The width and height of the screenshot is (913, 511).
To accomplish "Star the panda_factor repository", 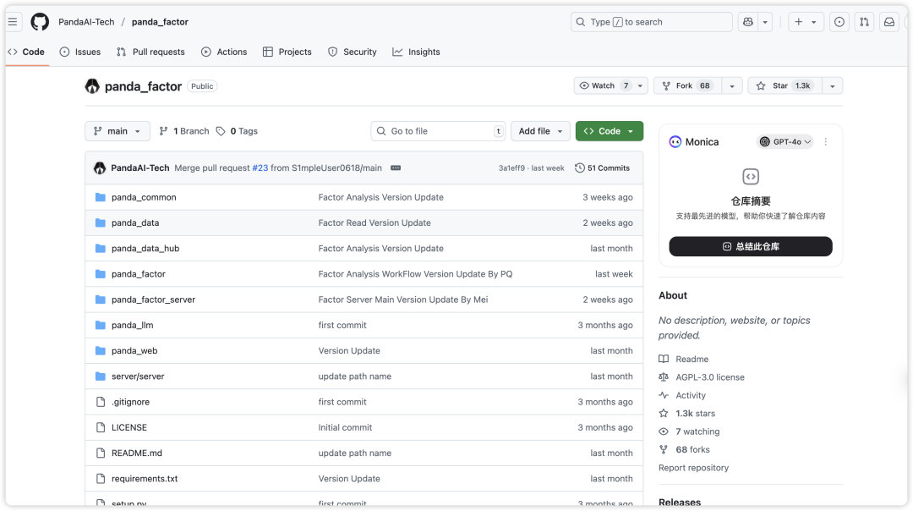I will 783,85.
